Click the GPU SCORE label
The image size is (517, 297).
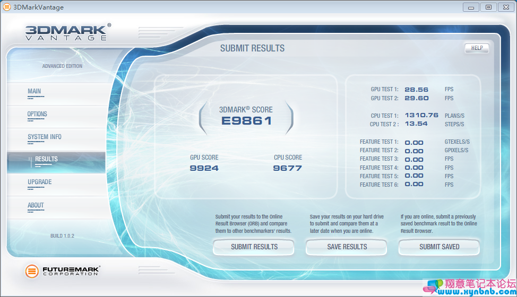(204, 158)
